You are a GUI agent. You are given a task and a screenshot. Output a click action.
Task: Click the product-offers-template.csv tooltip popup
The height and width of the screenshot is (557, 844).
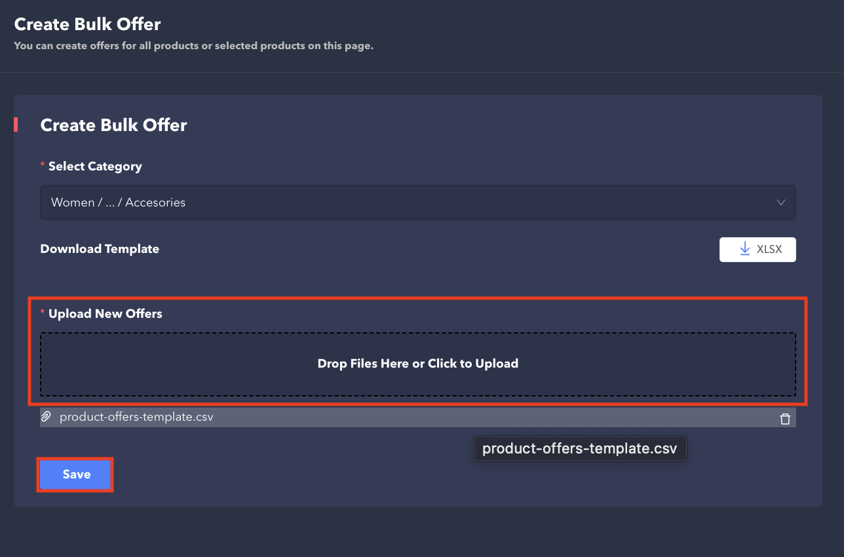coord(580,449)
